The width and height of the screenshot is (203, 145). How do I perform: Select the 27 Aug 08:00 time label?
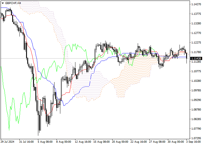tap(157, 142)
